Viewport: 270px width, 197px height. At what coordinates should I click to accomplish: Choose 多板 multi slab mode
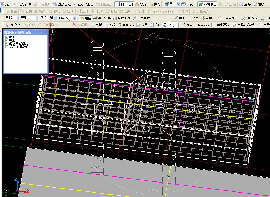(110, 25)
